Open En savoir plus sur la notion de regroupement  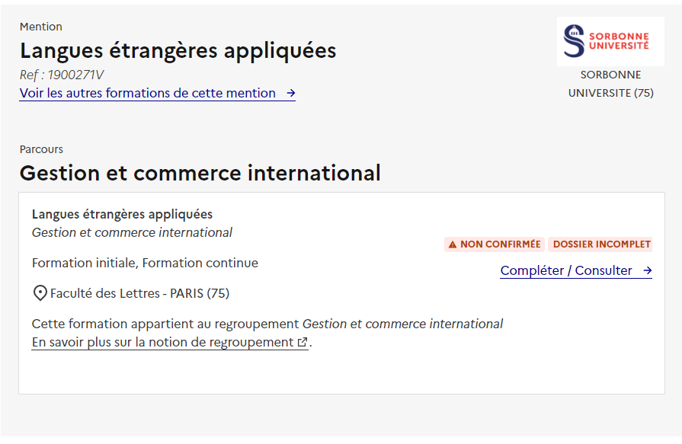(x=170, y=342)
